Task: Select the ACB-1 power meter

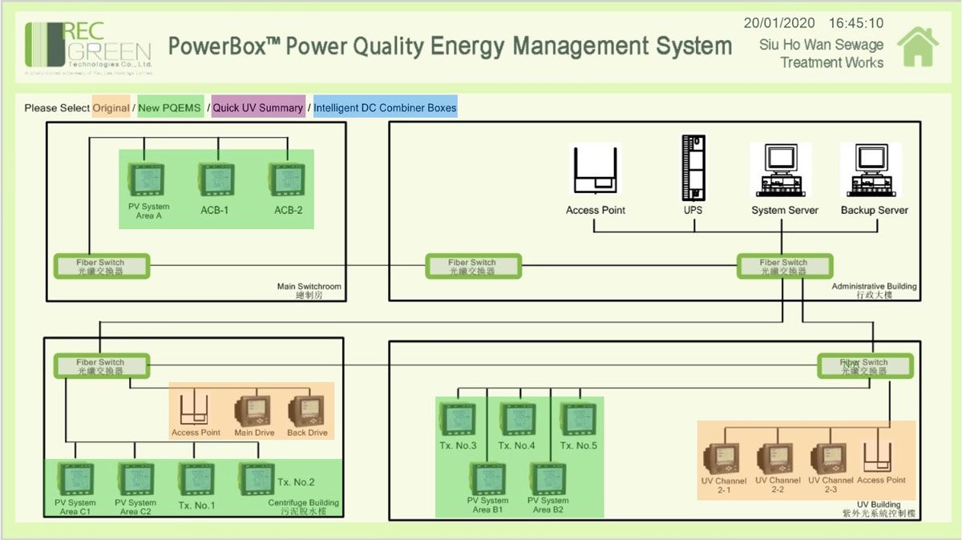Action: (215, 180)
